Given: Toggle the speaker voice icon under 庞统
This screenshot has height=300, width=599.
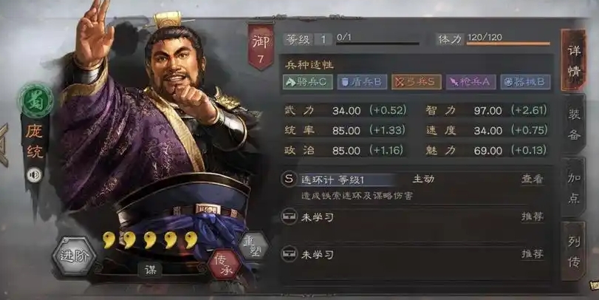Looking at the screenshot, I should click(x=35, y=175).
